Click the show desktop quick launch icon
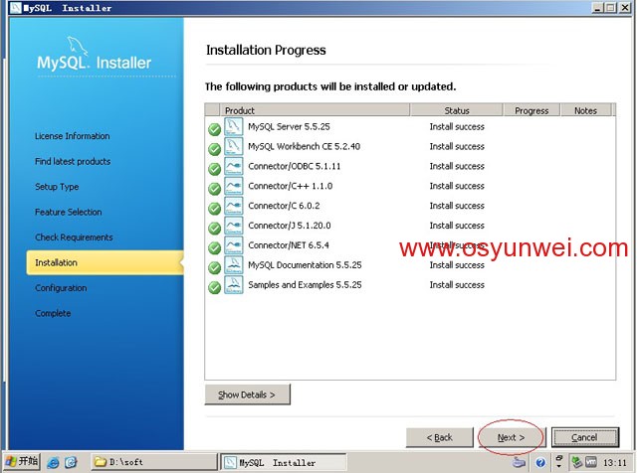Image resolution: width=637 pixels, height=473 pixels. point(71,462)
